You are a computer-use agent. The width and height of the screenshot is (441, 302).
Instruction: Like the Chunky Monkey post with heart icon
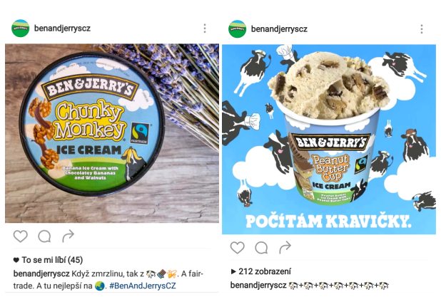click(x=21, y=236)
